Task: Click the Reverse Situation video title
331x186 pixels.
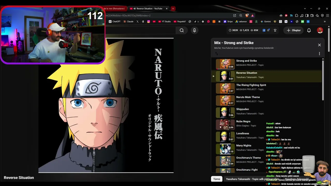Action: coord(19,178)
